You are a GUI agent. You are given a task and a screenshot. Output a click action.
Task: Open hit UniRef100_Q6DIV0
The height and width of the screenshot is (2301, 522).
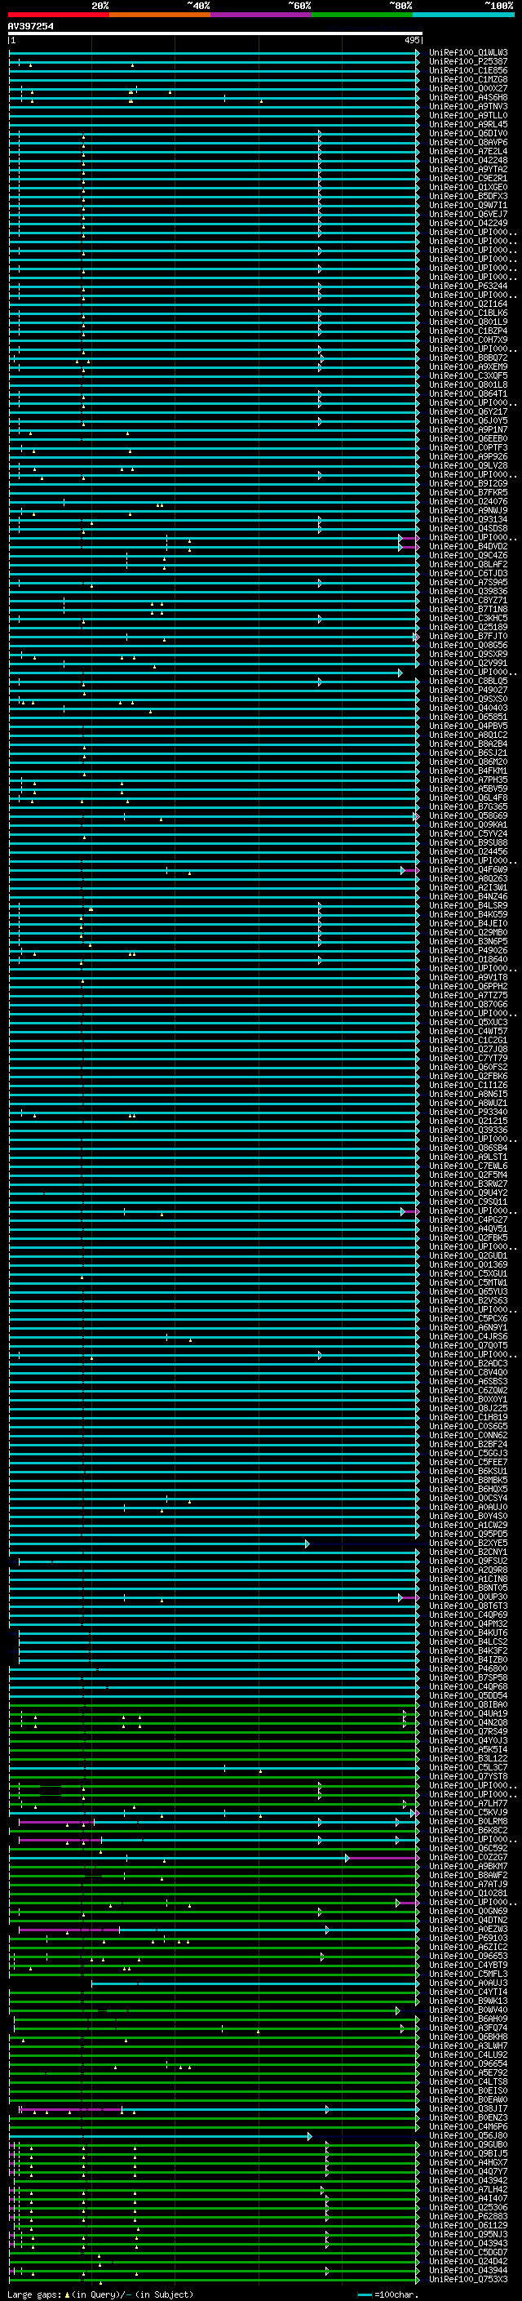[468, 133]
